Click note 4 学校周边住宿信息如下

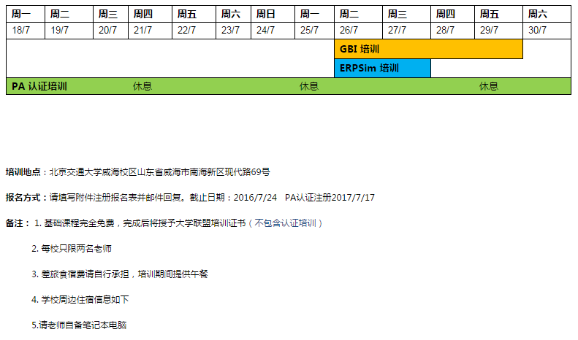[80, 300]
